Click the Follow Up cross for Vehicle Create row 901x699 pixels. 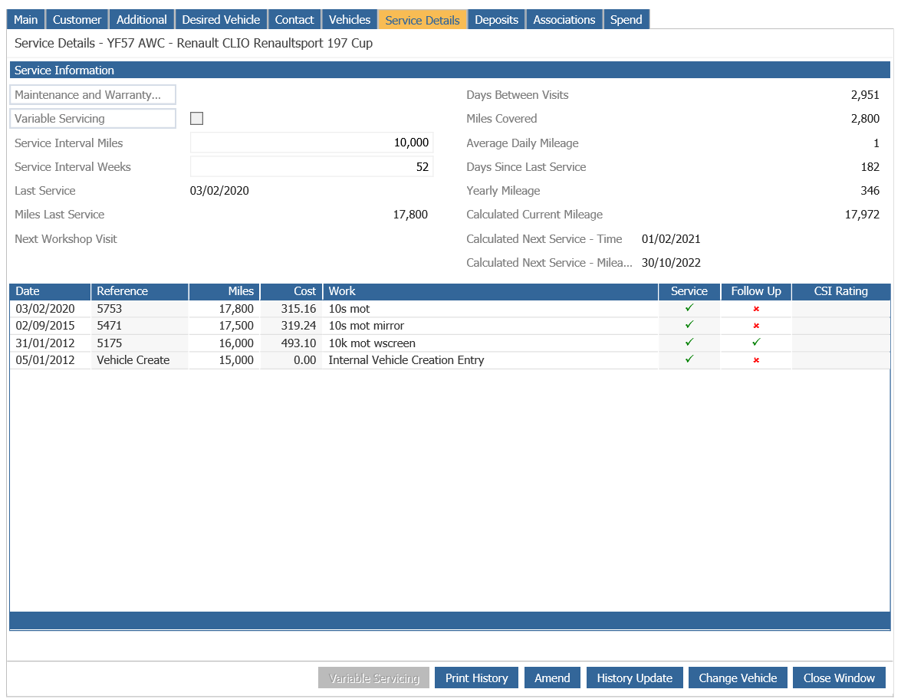tap(756, 360)
